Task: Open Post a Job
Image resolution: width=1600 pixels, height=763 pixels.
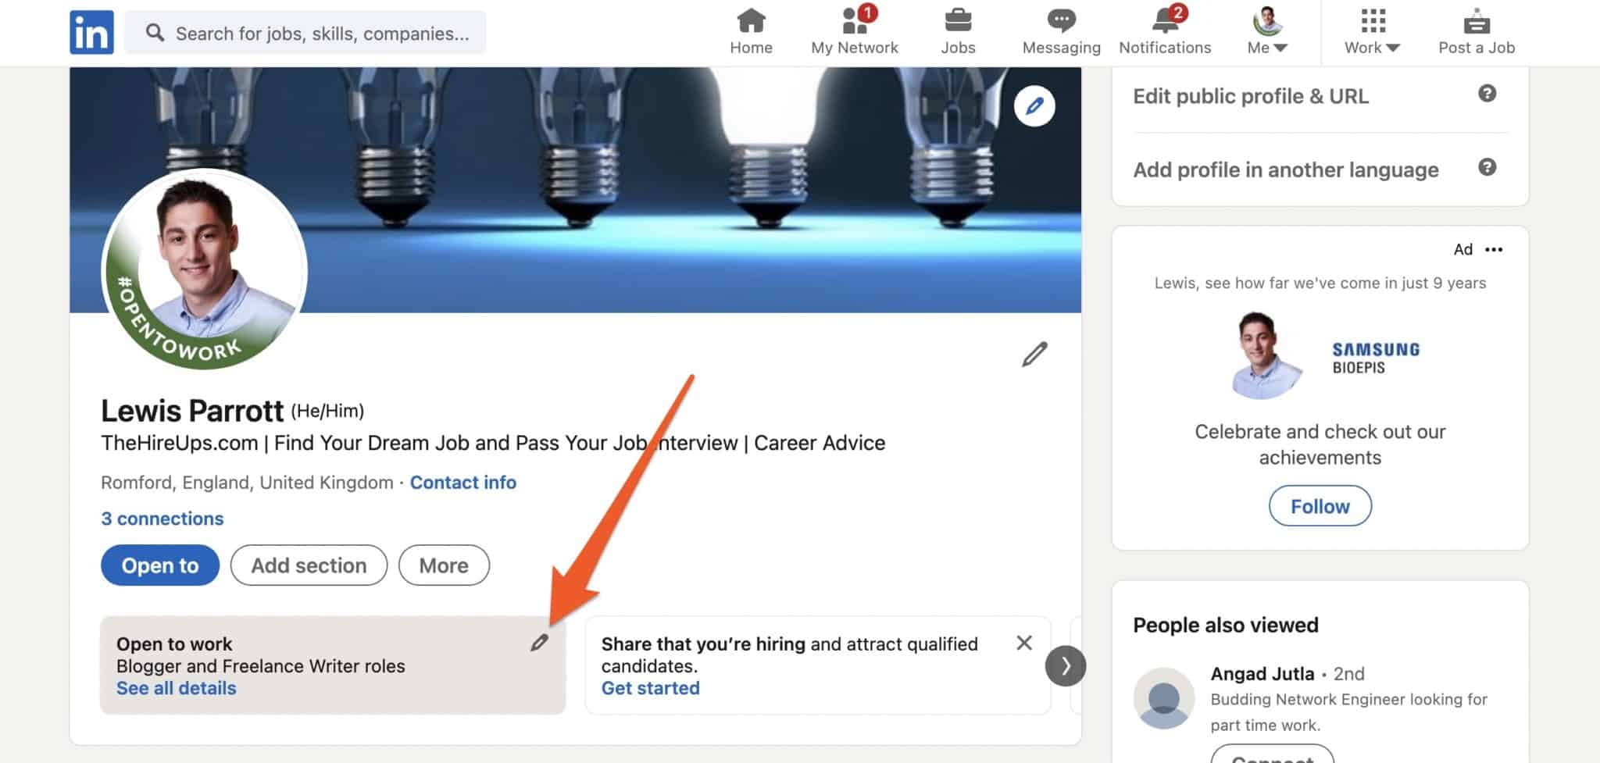Action: tap(1477, 32)
